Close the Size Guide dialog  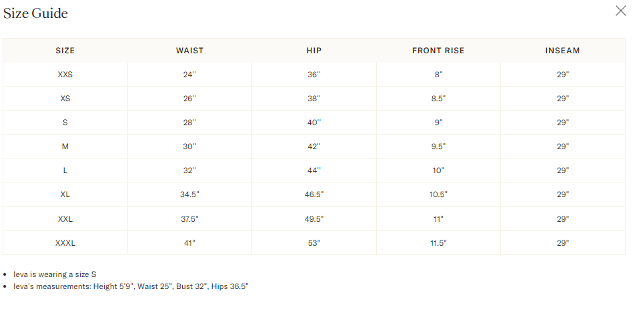[x=620, y=11]
